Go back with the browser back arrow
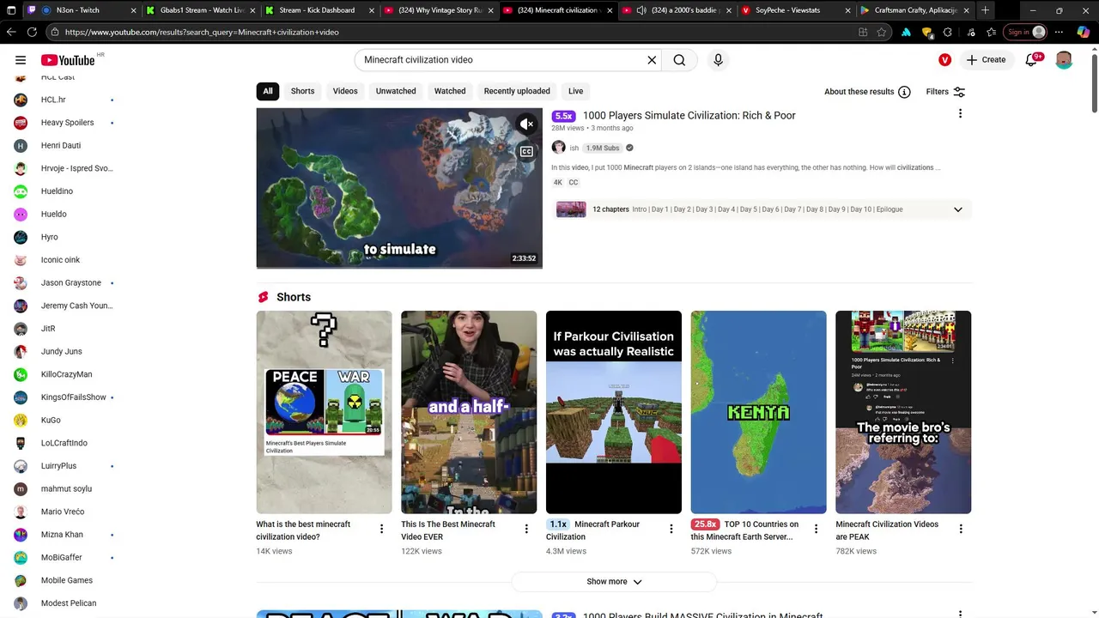The image size is (1099, 618). pos(11,32)
